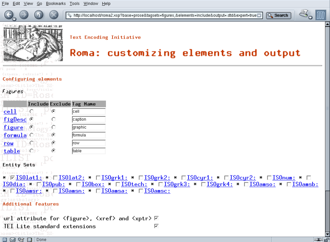Screen dimensions: 330x242
Task: Click the security lock icon
Action: point(327,240)
